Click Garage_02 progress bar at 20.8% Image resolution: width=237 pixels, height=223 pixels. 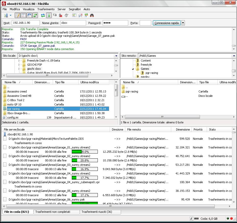point(85,160)
